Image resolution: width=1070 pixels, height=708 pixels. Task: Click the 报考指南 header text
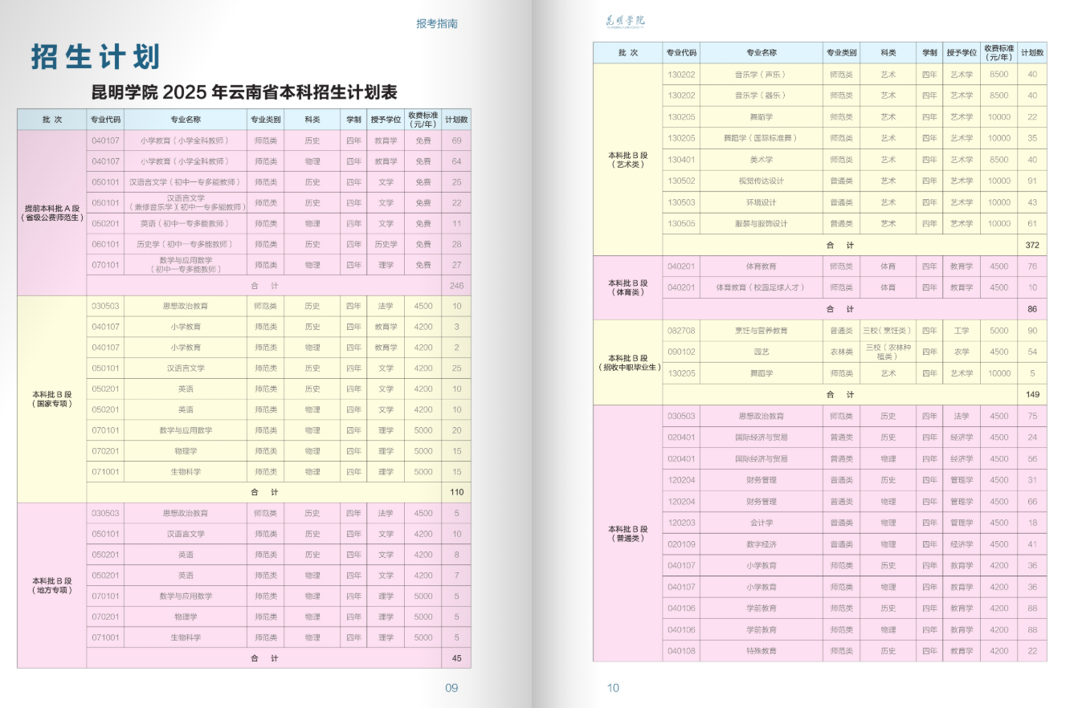pyautogui.click(x=437, y=24)
